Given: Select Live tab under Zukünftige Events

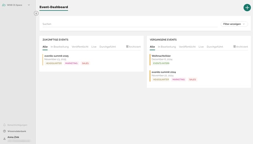Looking at the screenshot, I should tap(94, 47).
